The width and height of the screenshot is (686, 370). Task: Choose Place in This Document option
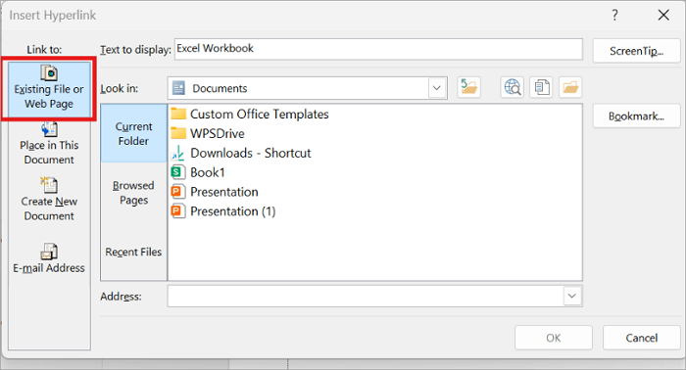(x=49, y=144)
